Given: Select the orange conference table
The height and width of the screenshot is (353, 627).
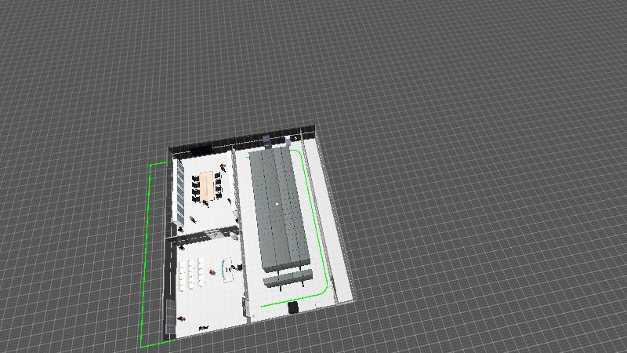Looking at the screenshot, I should [207, 186].
